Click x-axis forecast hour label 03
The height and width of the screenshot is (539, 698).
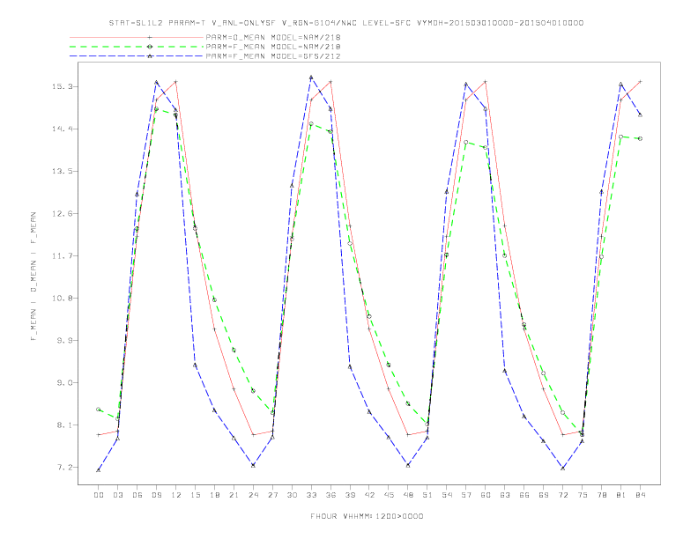coord(117,495)
